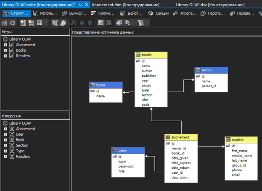Select the Type dimension in Измерения
The image size is (262, 191).
[20, 151]
